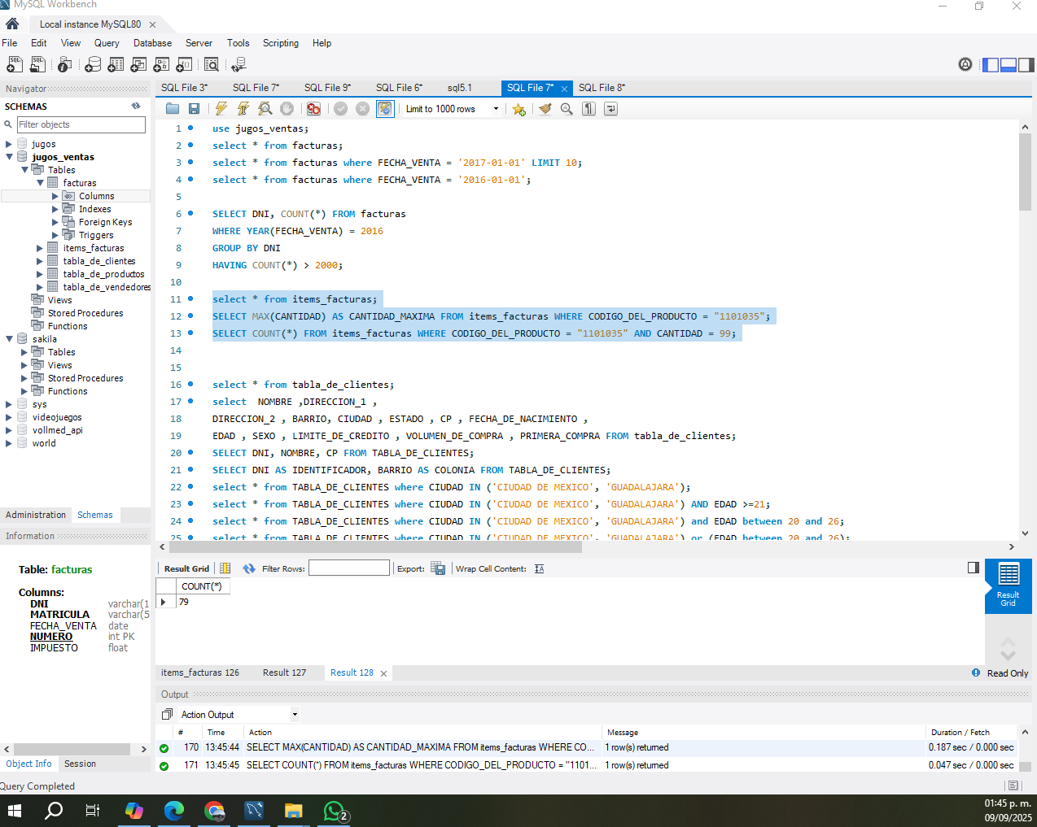Screen dimensions: 1037x827
Task: Toggle wrap cell content in results
Action: (540, 568)
